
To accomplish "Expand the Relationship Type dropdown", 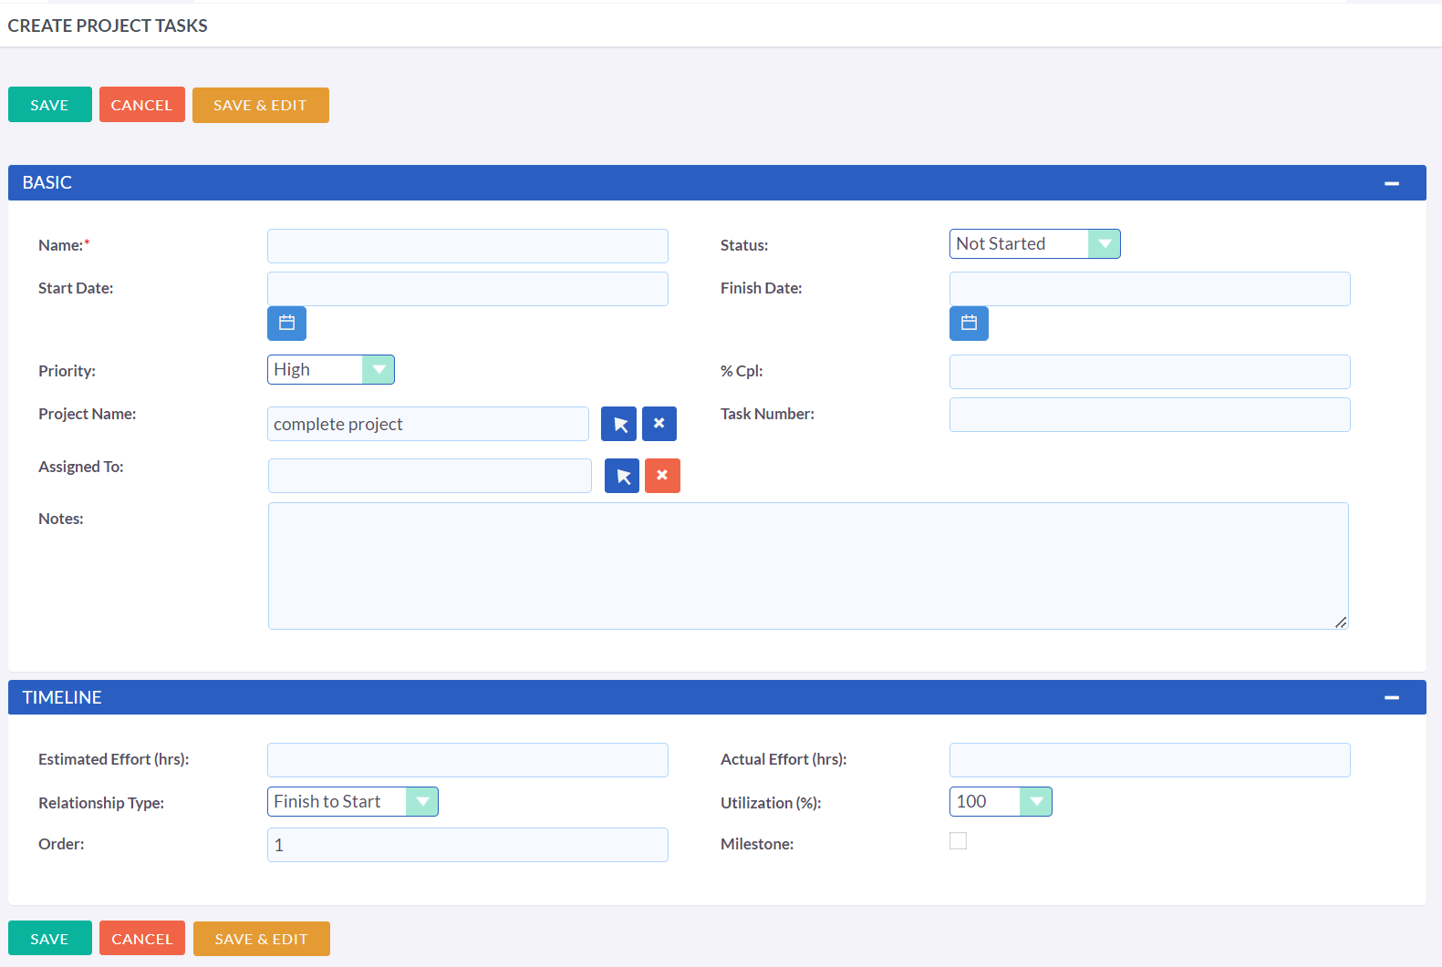I will click(352, 802).
